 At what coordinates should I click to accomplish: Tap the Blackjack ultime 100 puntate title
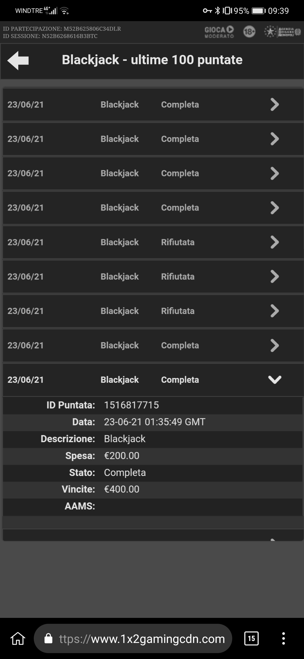152,60
